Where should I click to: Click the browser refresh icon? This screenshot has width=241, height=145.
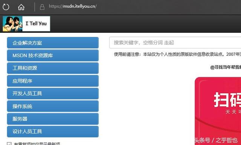6,7
